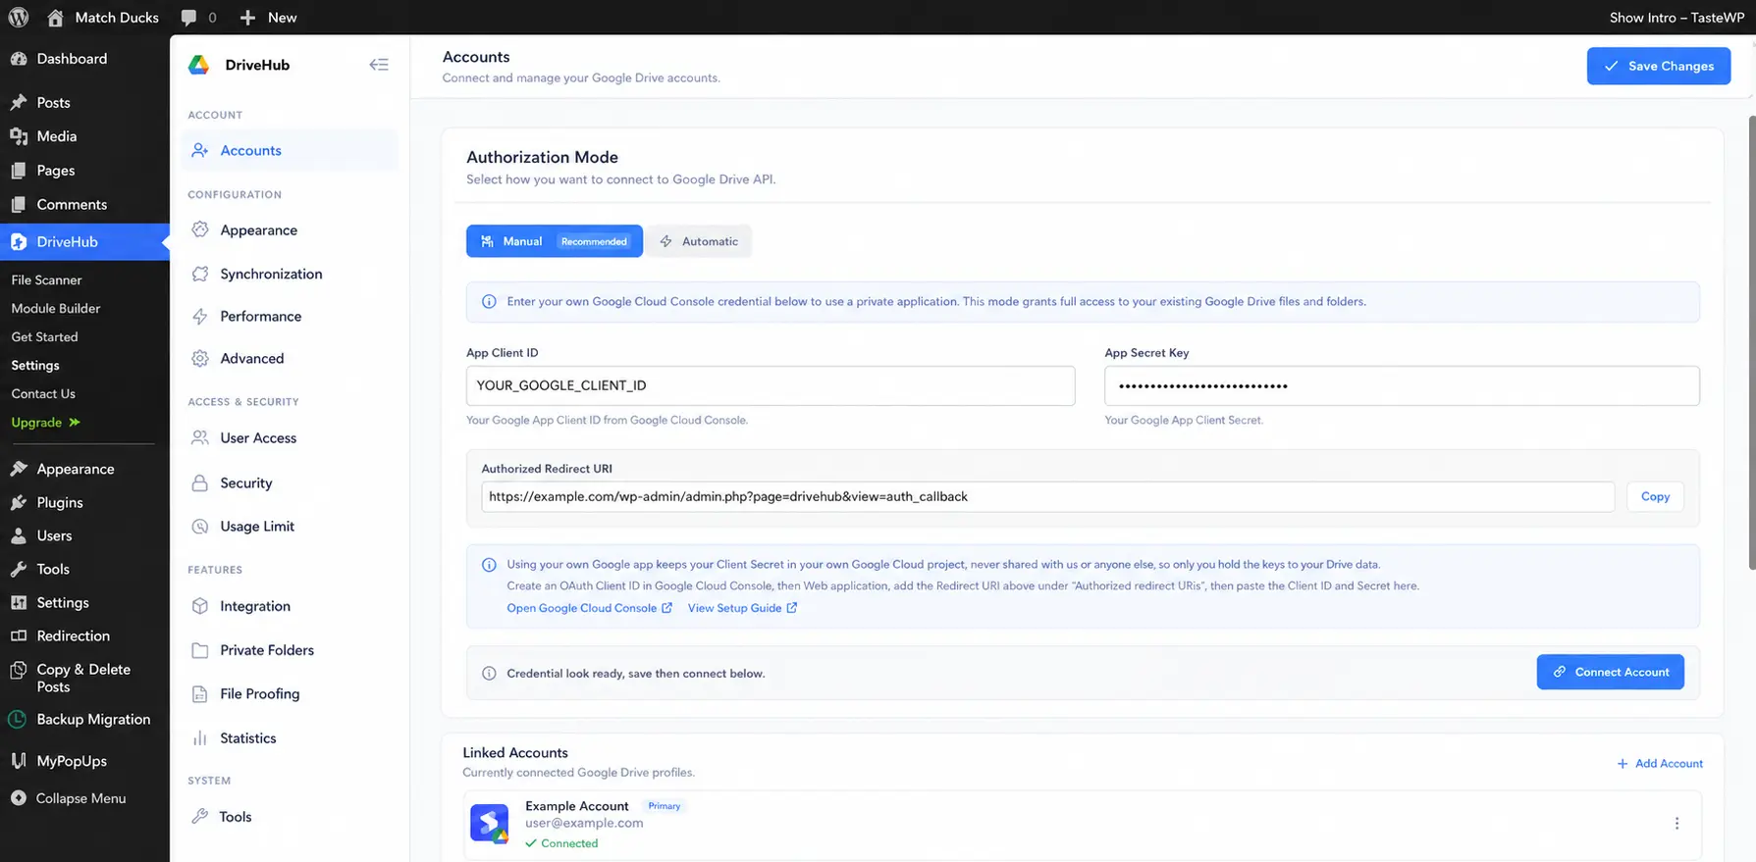Click the user@example.com account email

coord(584,824)
